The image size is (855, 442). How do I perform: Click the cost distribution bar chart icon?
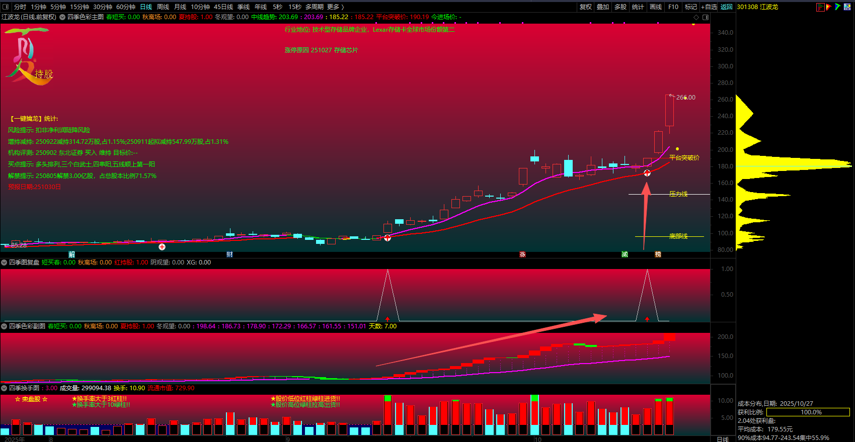820,7
